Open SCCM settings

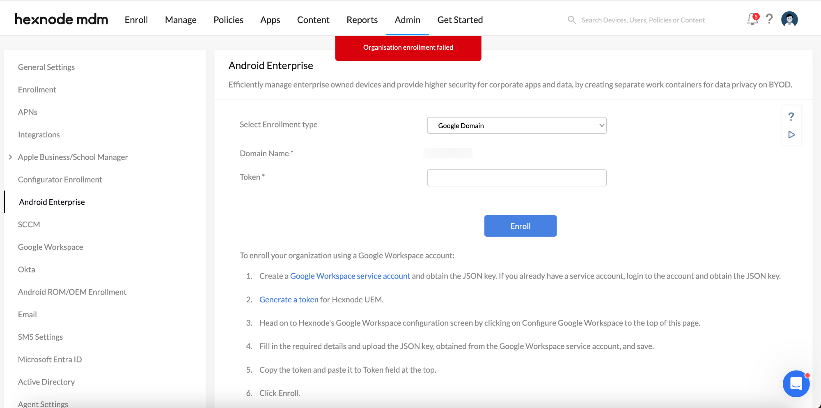[29, 224]
